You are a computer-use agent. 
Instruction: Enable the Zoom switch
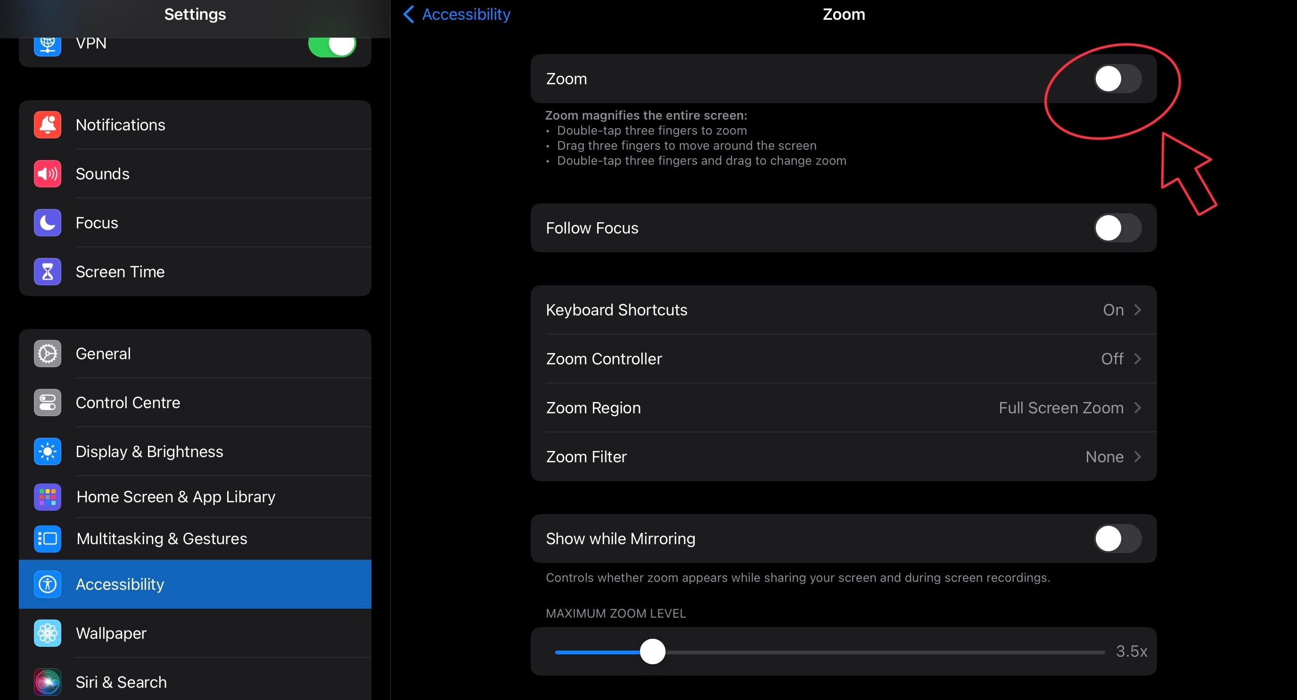[1117, 79]
